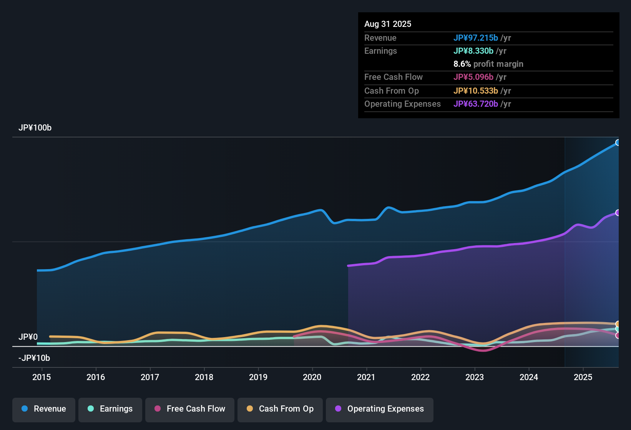Click the pink Free Cash Flow legend dot
631x430 pixels.
point(157,409)
